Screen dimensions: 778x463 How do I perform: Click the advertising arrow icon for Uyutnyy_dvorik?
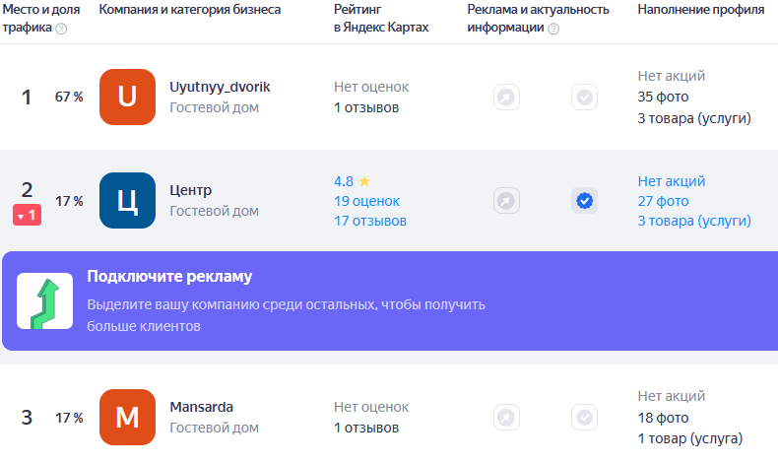point(506,97)
